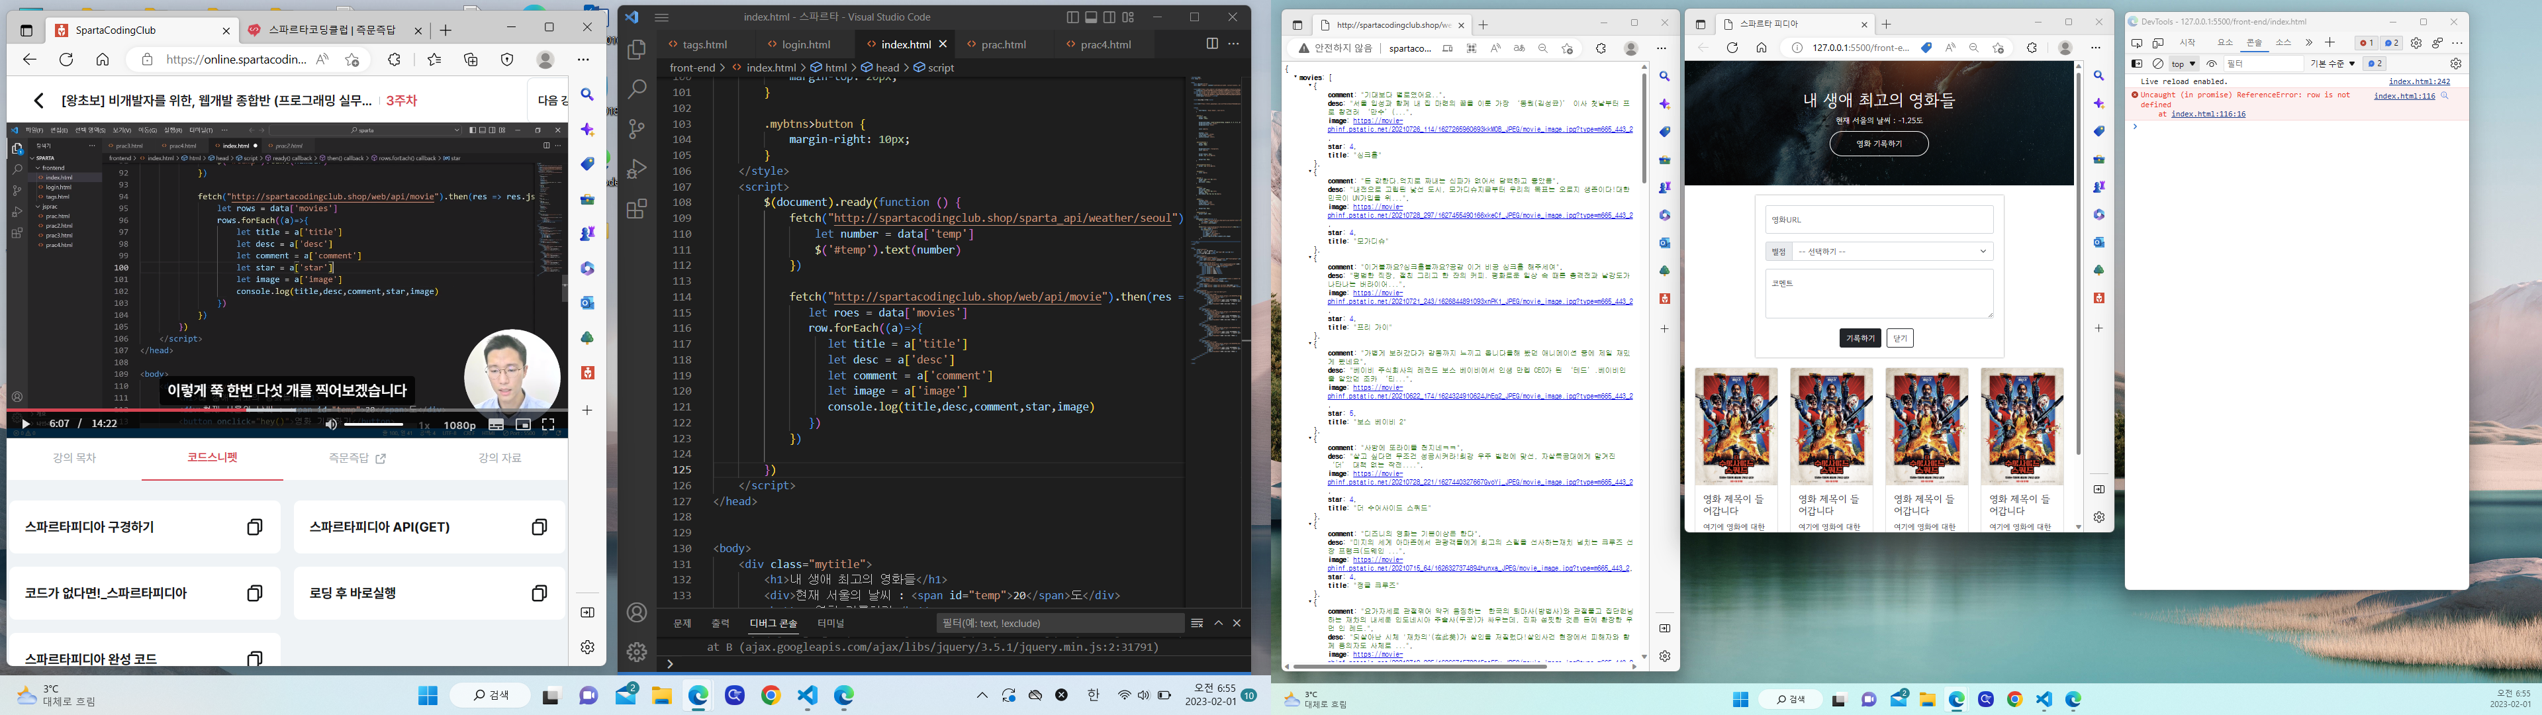Click the 기록하기 submit button
This screenshot has width=2542, height=715.
pyautogui.click(x=1860, y=339)
